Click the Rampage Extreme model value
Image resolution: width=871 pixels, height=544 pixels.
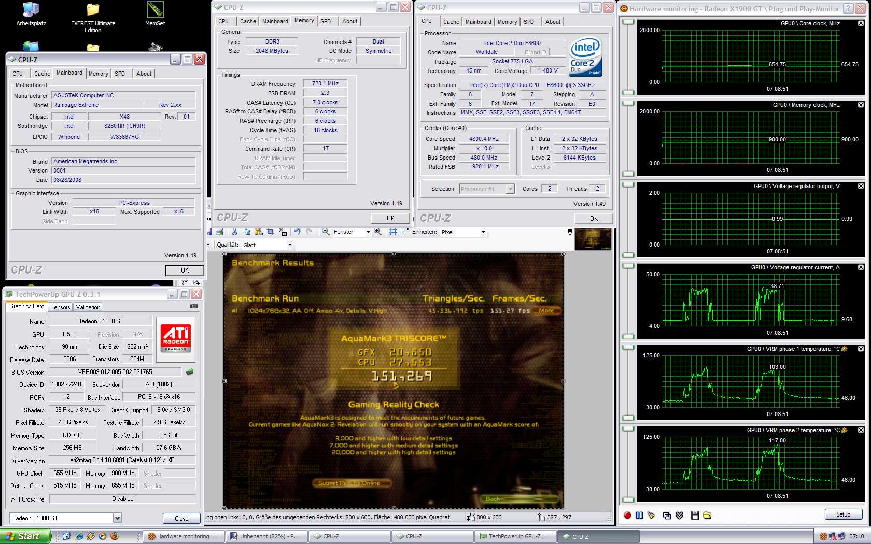click(97, 105)
